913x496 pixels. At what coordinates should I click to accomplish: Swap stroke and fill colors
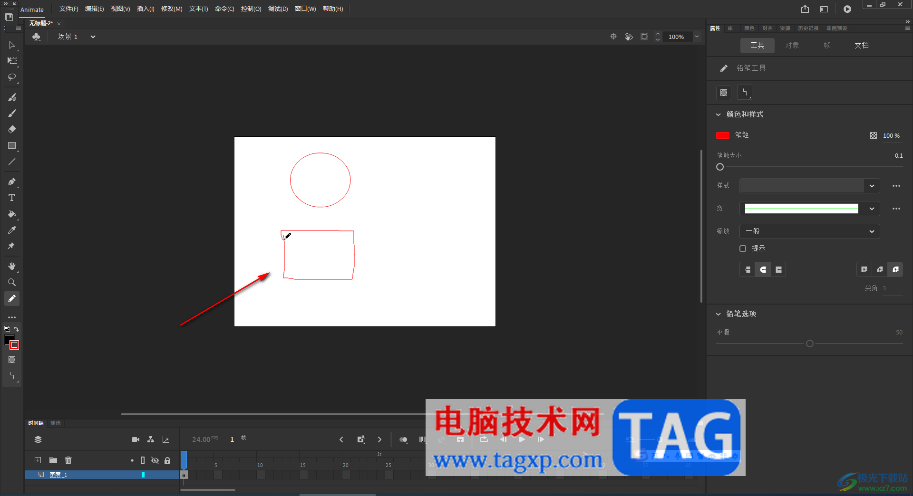16,329
